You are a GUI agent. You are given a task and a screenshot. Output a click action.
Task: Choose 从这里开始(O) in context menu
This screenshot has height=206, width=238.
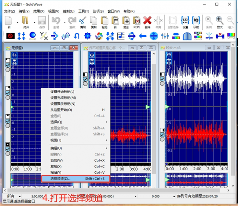click(x=76, y=110)
